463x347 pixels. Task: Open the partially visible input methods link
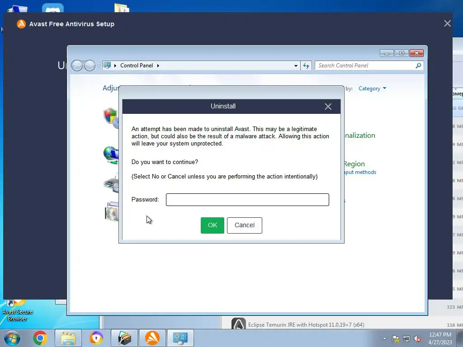coord(360,172)
